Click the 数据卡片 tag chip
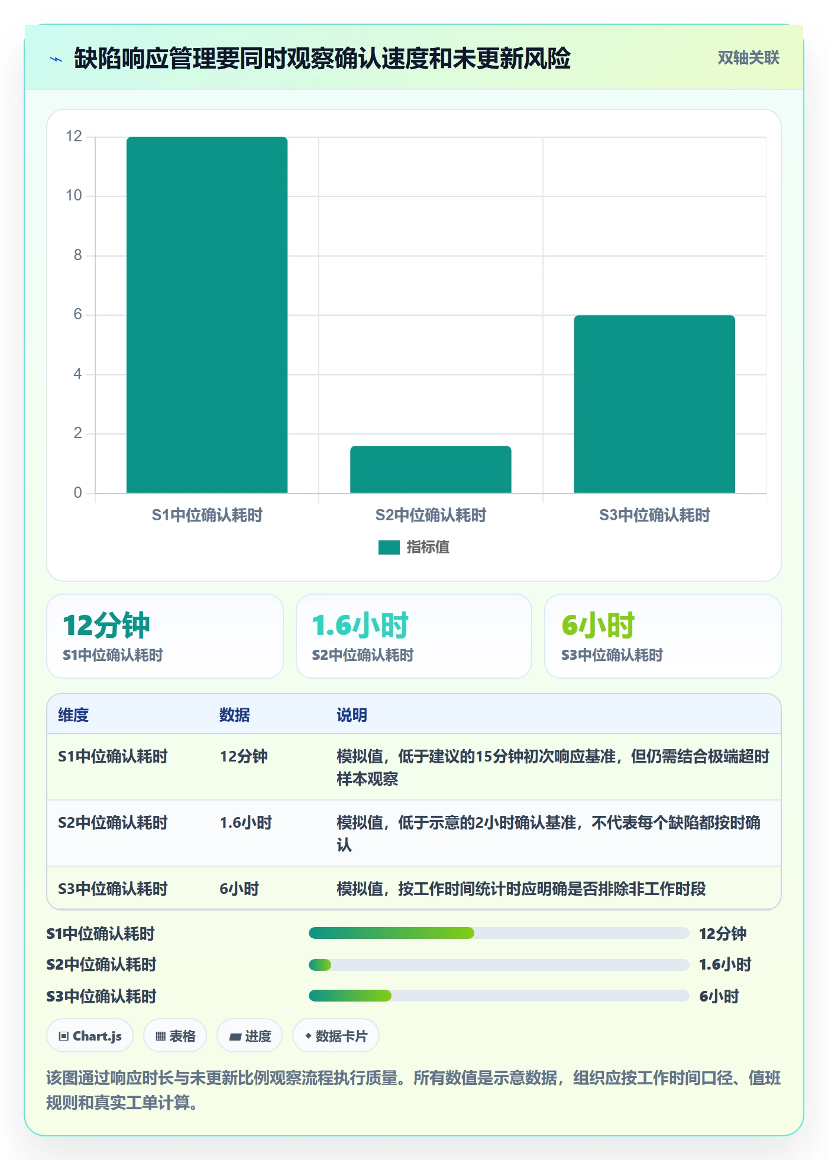 pos(336,1036)
